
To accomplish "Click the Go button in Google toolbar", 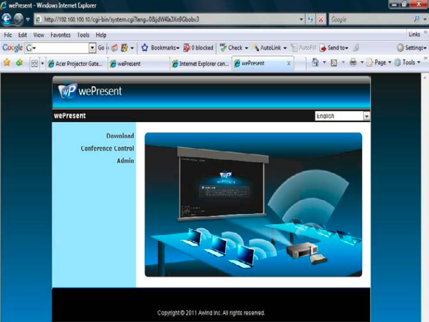I will click(101, 48).
